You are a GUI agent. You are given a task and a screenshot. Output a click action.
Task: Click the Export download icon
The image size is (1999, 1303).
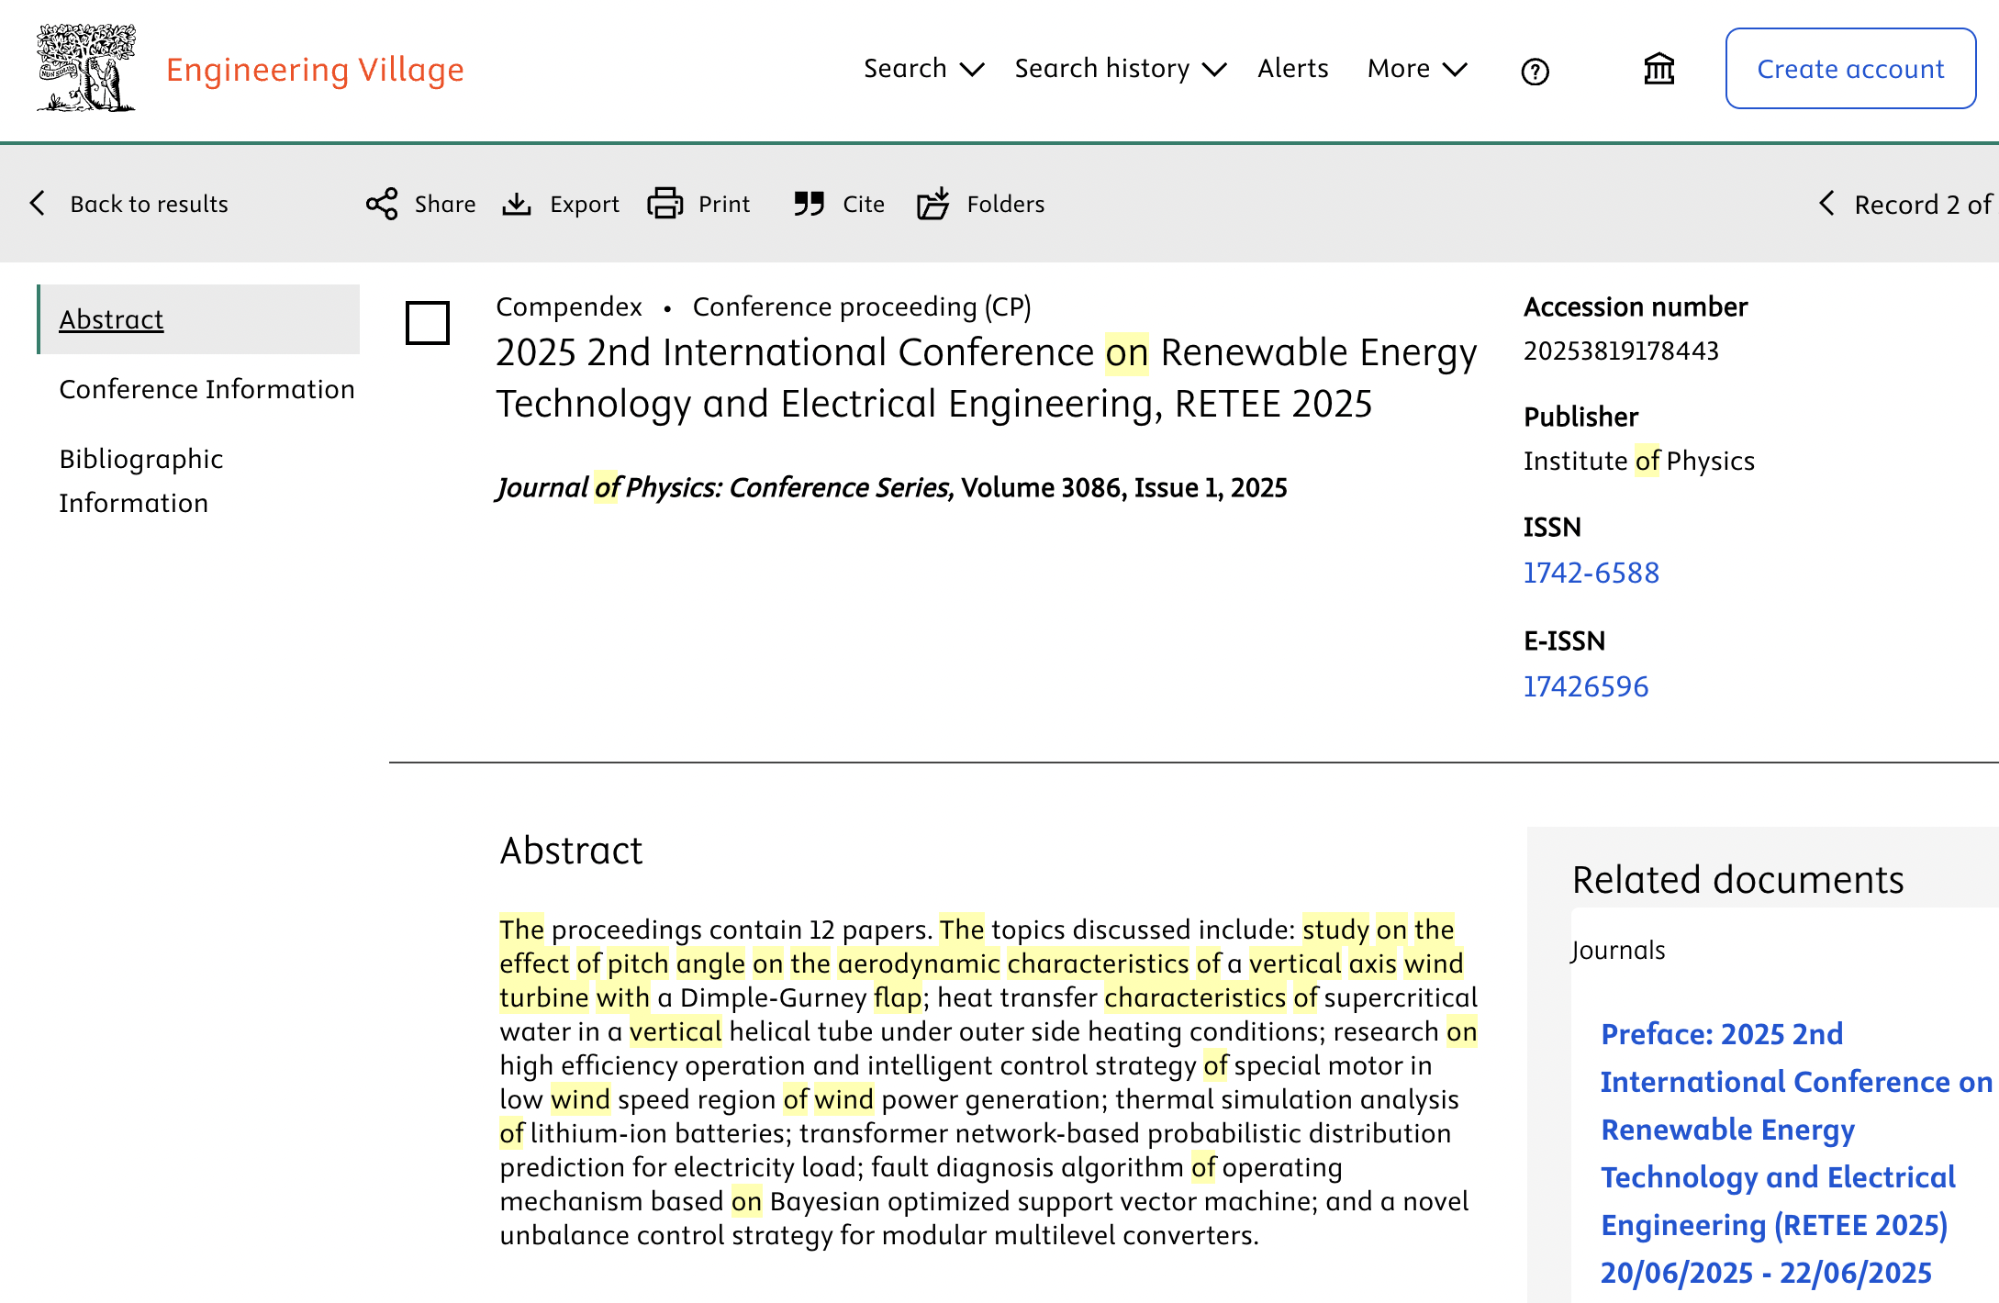point(517,204)
